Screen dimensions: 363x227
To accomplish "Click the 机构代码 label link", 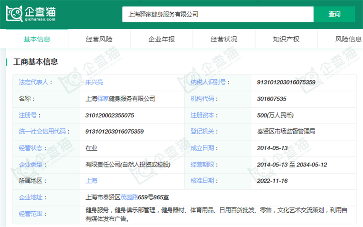I will tap(203, 99).
